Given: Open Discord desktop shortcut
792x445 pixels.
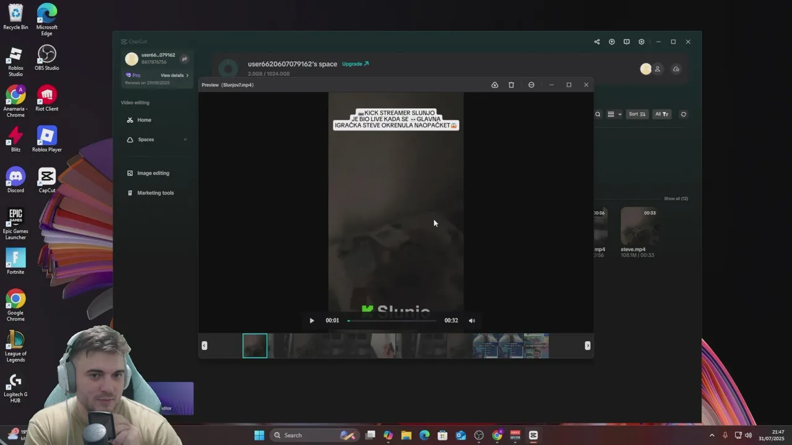Looking at the screenshot, I should (15, 180).
